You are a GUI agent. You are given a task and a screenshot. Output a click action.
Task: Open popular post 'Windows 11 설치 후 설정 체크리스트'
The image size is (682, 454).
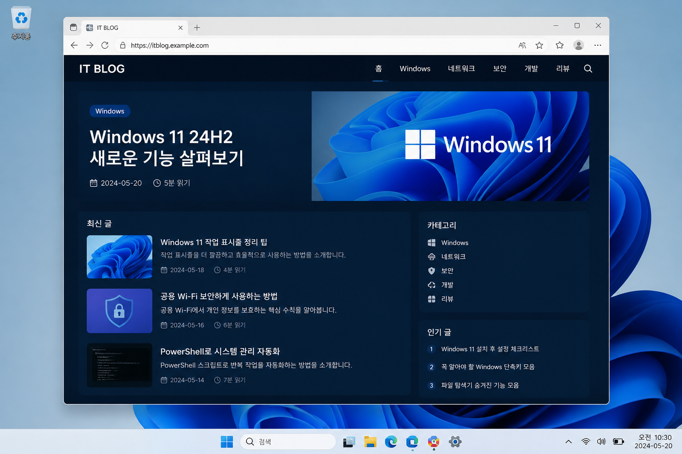point(490,349)
